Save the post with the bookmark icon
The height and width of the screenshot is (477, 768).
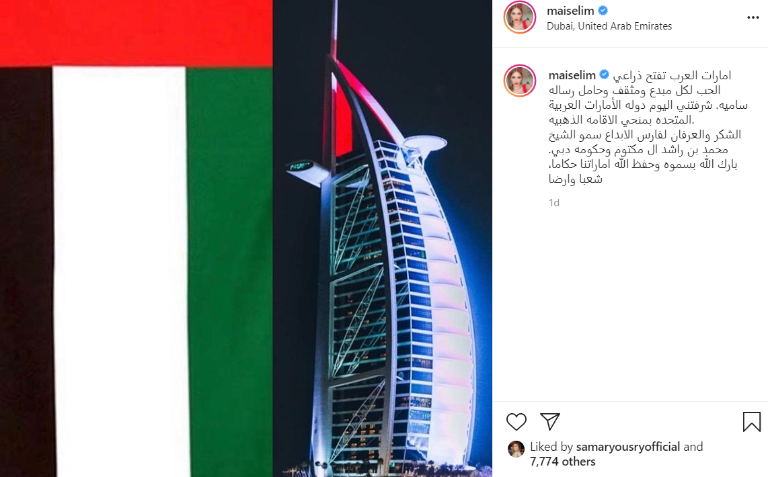(751, 422)
